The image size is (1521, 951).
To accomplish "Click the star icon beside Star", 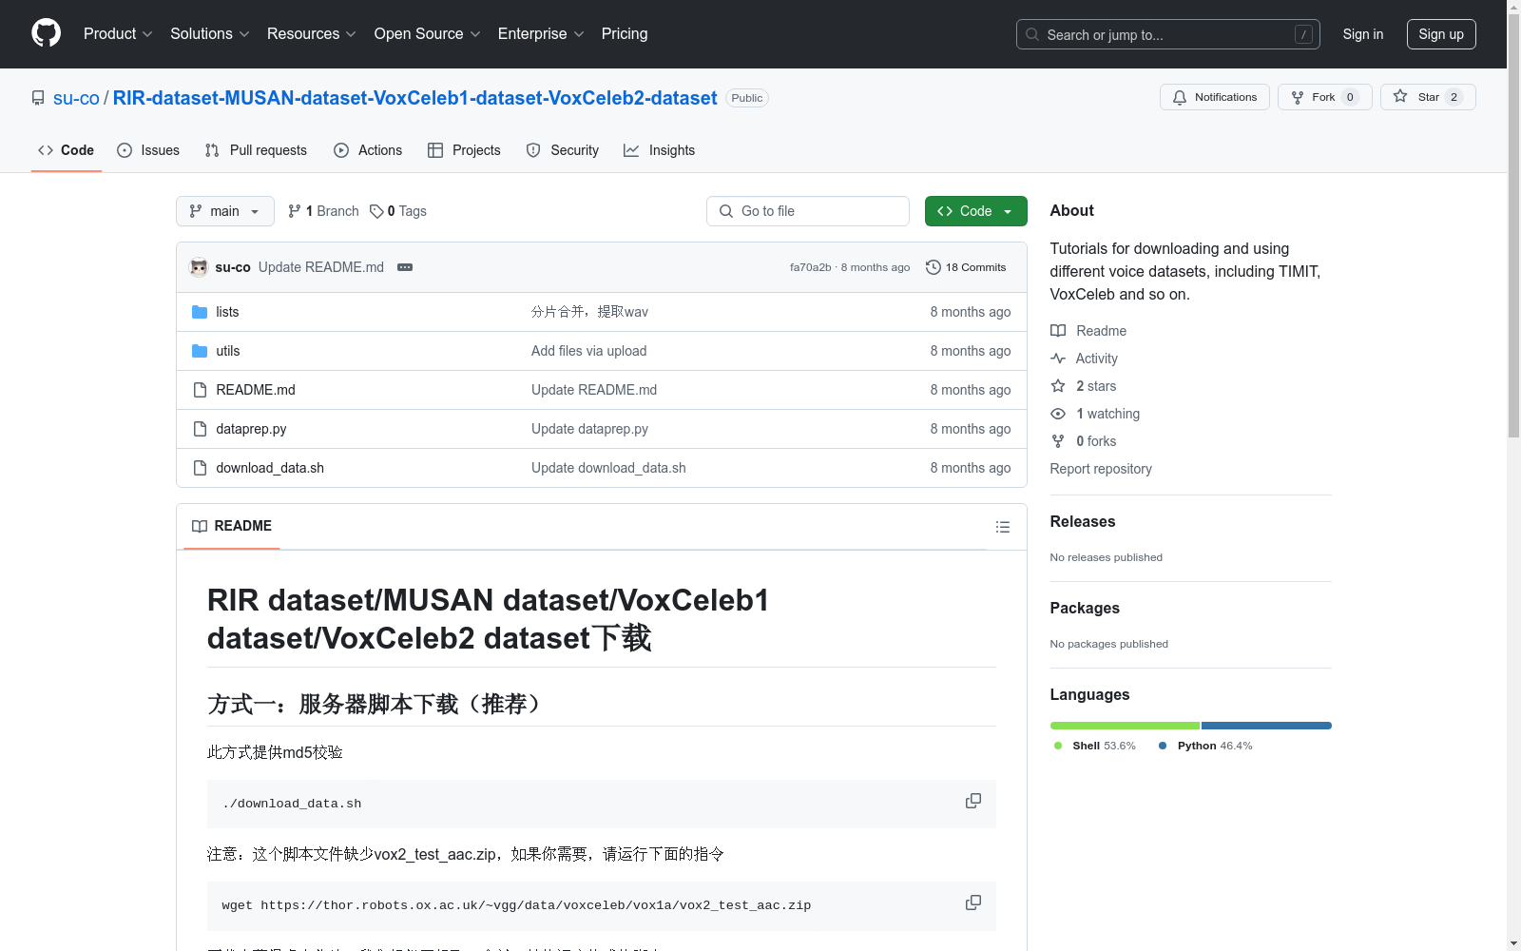I will (1400, 96).
